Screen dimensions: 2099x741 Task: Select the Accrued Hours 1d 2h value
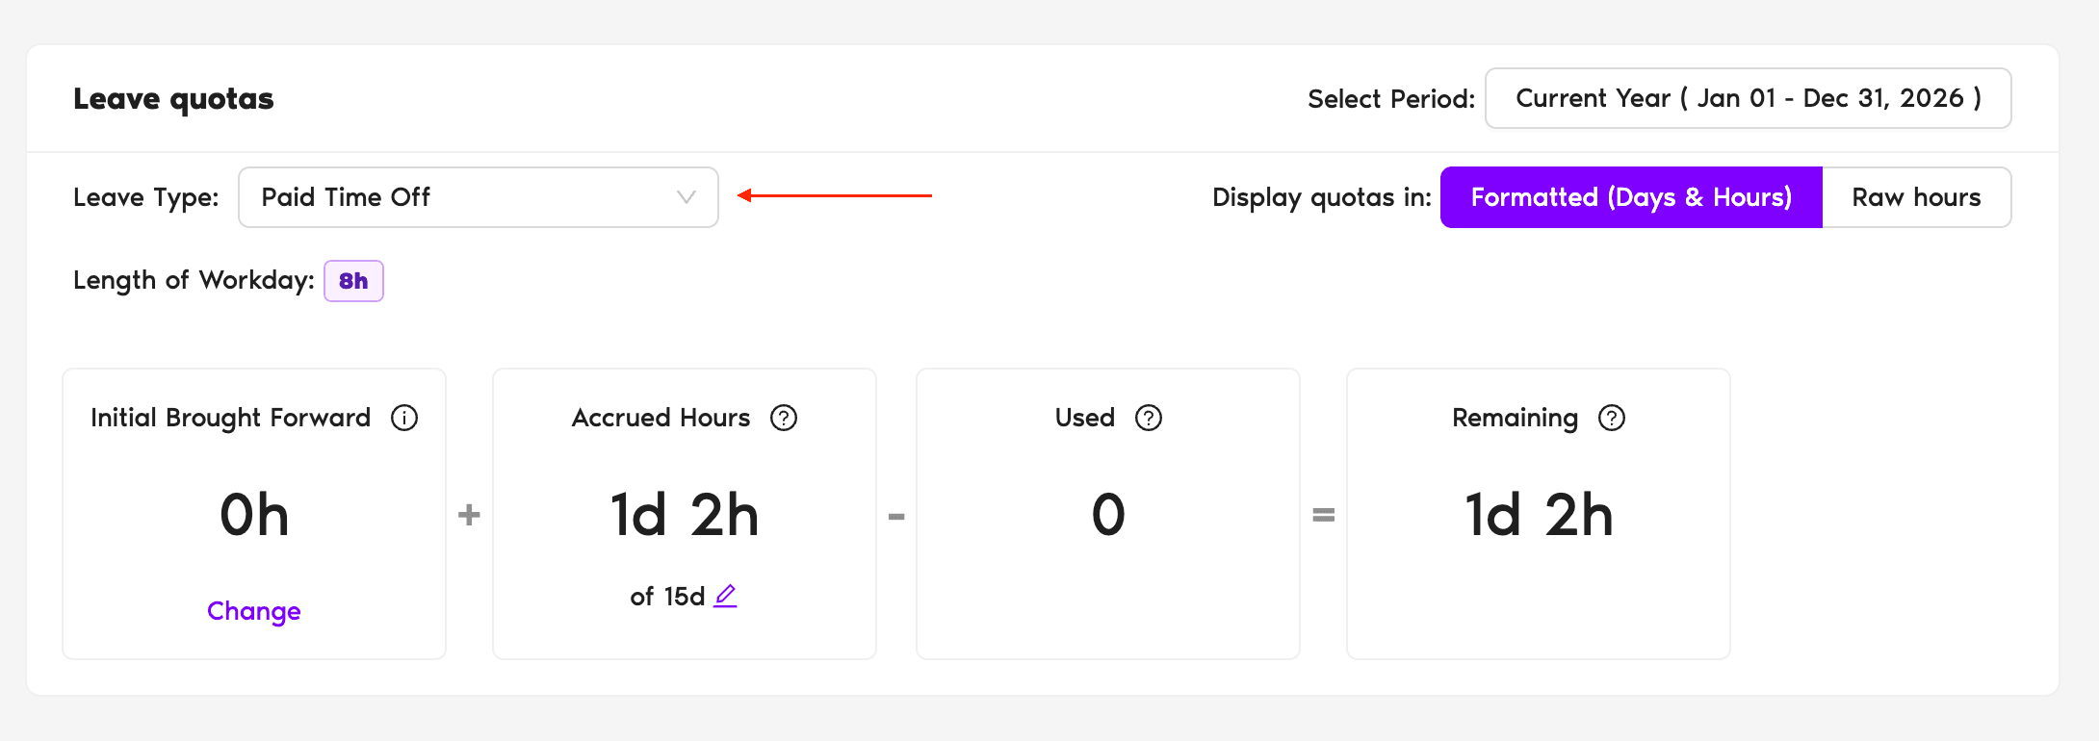pyautogui.click(x=685, y=515)
